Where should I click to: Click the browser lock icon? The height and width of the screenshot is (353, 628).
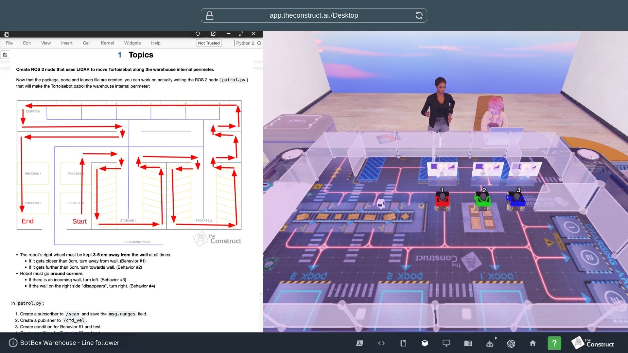(210, 15)
